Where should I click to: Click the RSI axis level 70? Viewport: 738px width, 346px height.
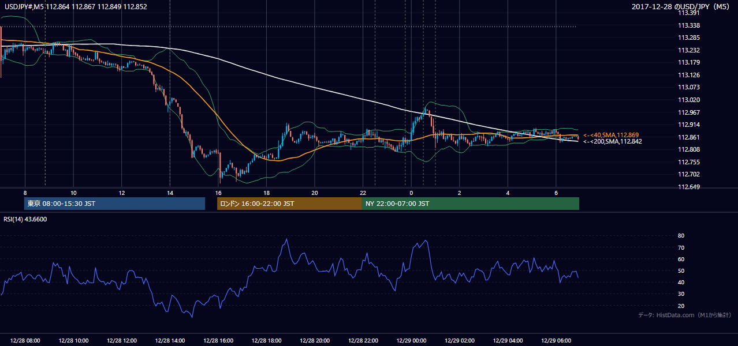(681, 247)
